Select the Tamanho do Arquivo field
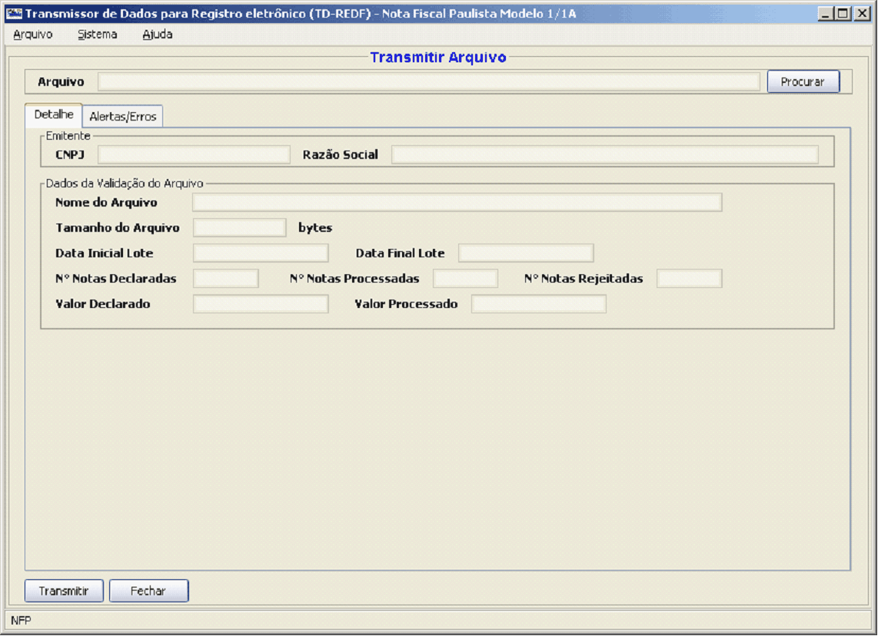The height and width of the screenshot is (636, 878). [x=239, y=227]
